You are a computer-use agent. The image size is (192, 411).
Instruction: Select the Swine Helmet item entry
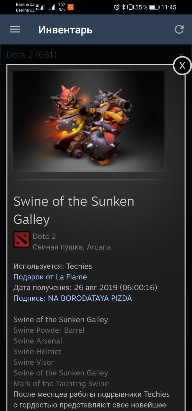[x=37, y=351]
